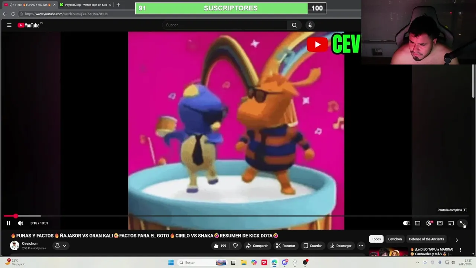Pause the video playback

(x=8, y=223)
